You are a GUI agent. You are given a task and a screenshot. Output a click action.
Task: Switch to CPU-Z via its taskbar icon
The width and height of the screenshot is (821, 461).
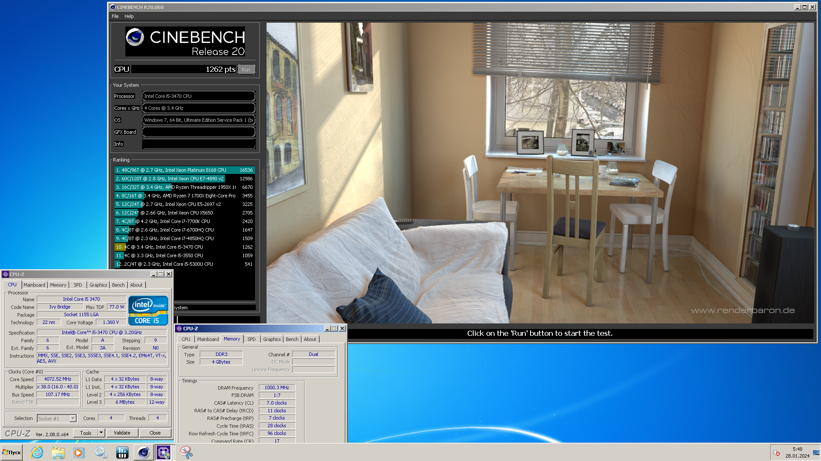(x=164, y=452)
